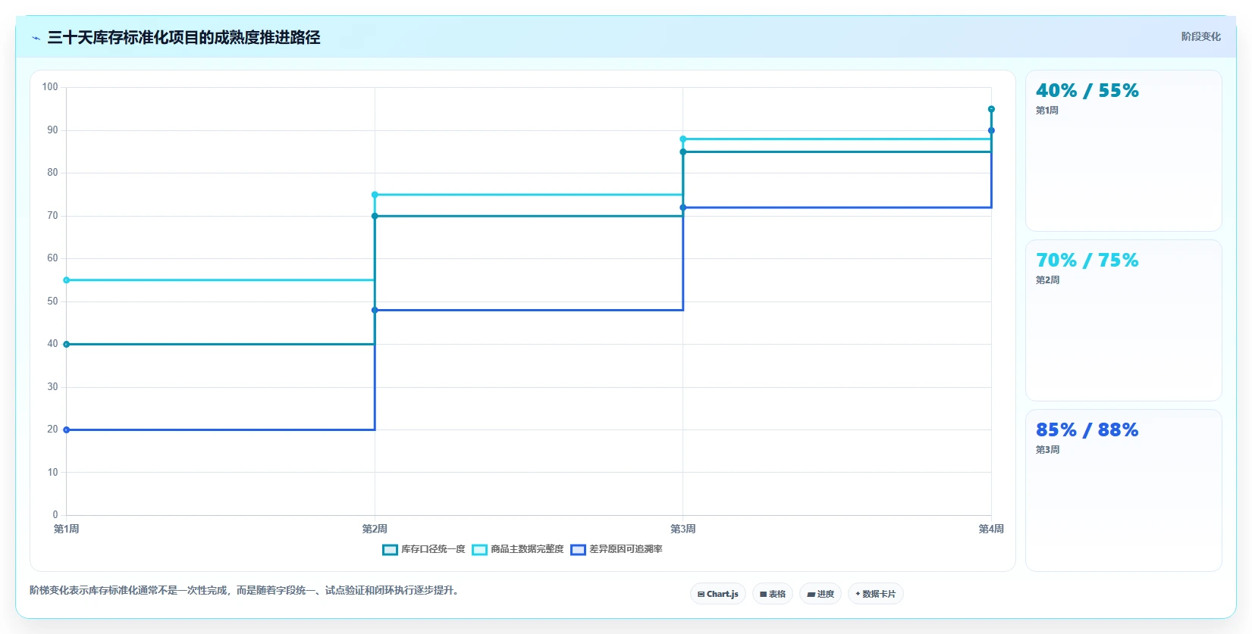Click the 进度 tag chip
The width and height of the screenshot is (1252, 634).
pos(821,594)
